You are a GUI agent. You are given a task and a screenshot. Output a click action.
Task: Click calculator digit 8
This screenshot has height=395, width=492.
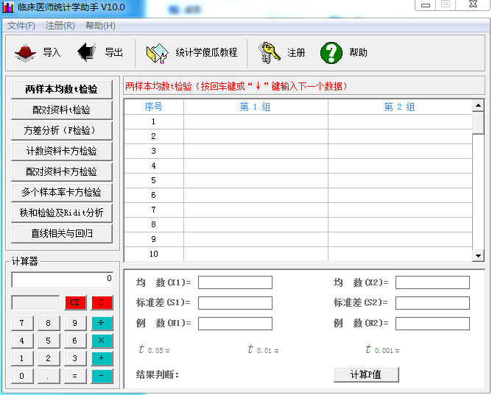49,323
